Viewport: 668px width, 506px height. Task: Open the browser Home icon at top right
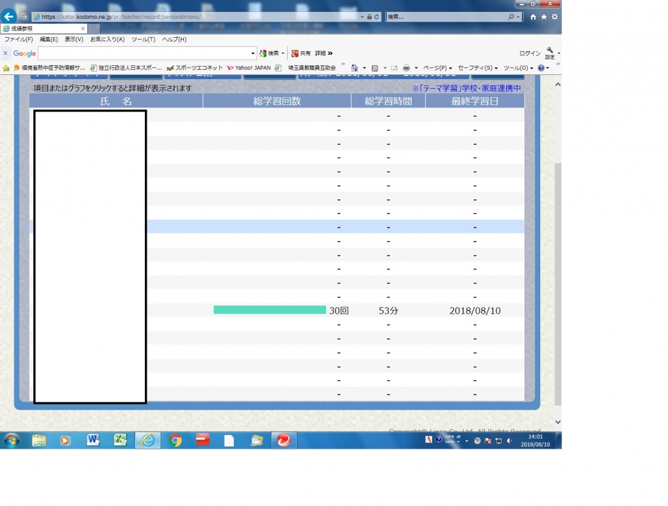(x=533, y=17)
